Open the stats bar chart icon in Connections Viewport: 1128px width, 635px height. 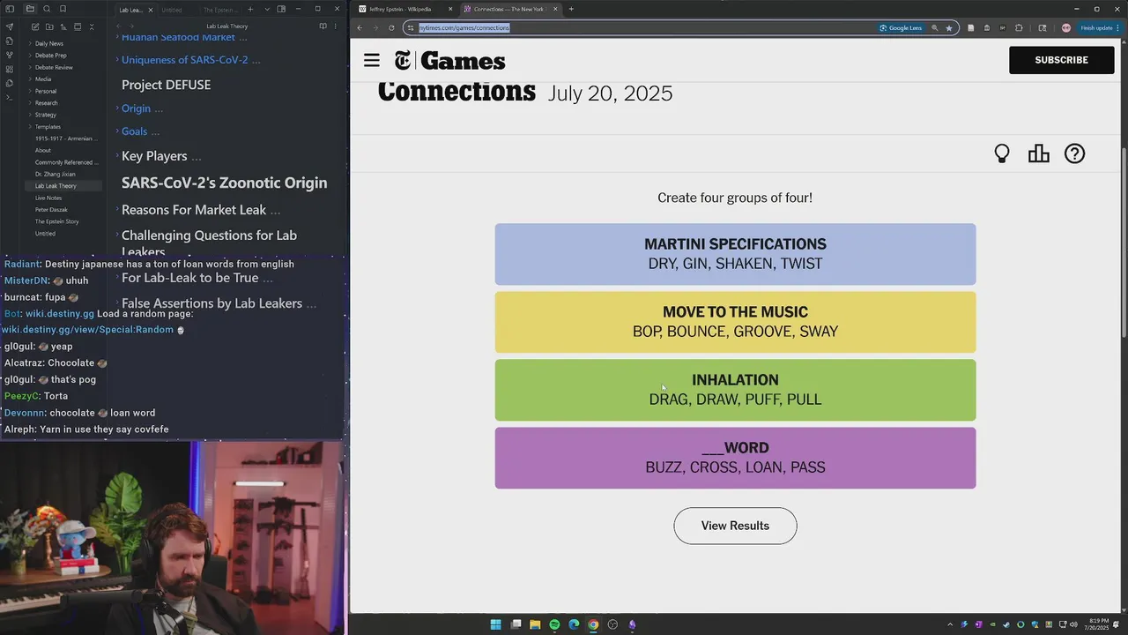[1038, 153]
